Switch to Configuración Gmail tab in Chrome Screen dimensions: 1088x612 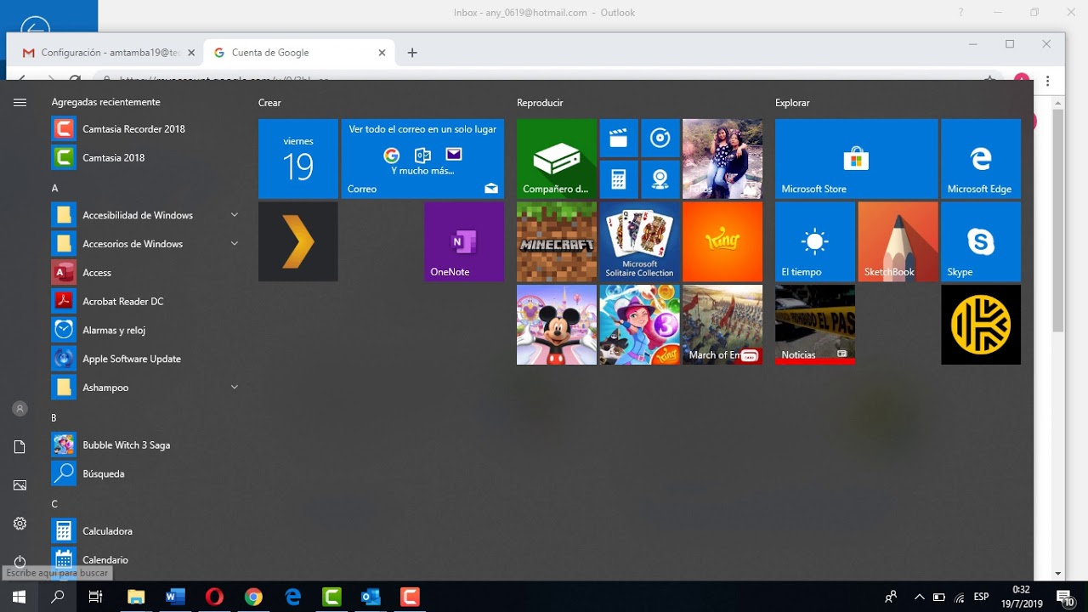click(109, 53)
